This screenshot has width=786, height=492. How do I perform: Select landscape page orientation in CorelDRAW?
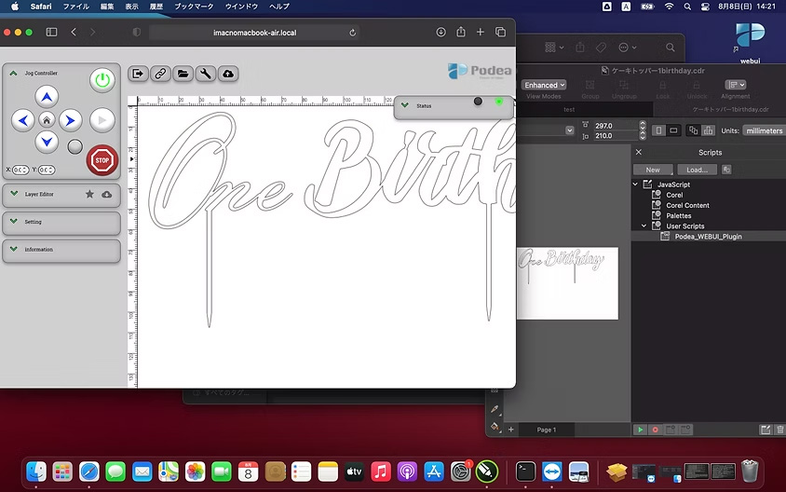[673, 130]
